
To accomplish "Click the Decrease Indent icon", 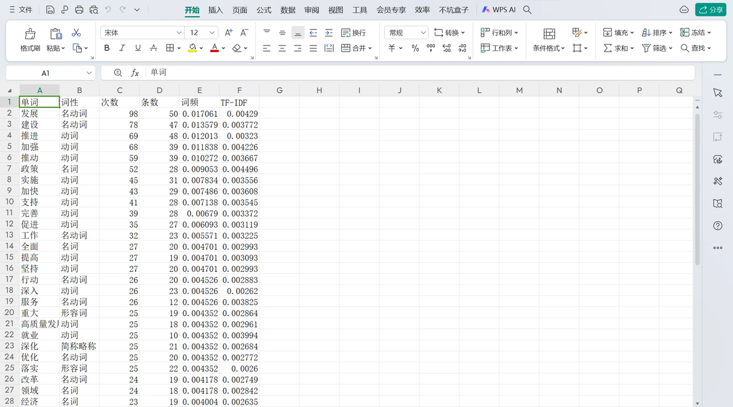I will (x=313, y=33).
